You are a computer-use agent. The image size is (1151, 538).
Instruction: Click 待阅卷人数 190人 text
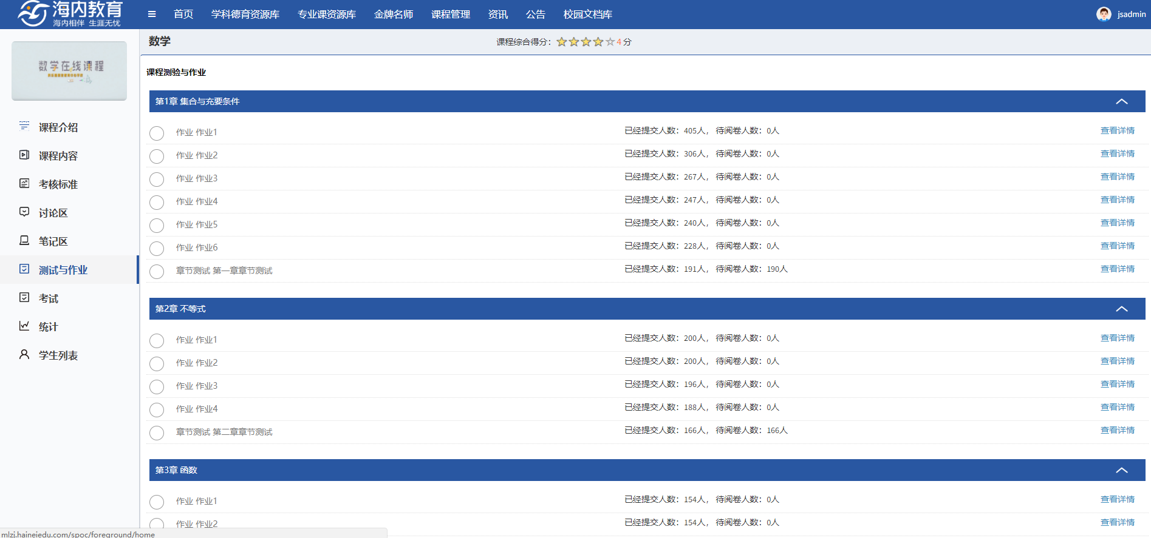(751, 269)
